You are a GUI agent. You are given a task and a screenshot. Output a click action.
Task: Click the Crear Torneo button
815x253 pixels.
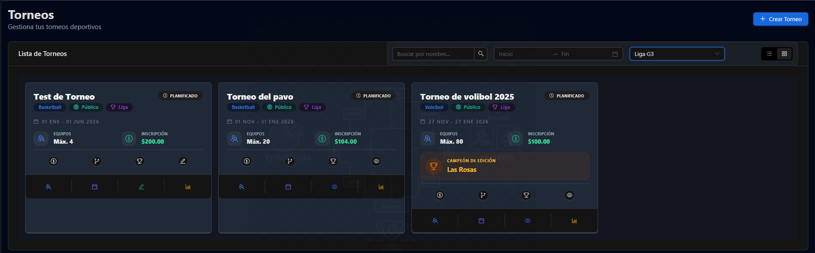[781, 19]
